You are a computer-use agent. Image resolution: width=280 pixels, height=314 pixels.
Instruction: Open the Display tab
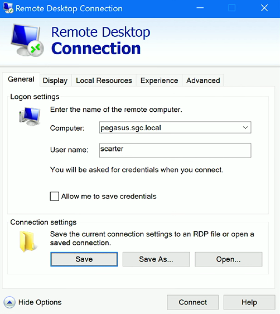[55, 80]
